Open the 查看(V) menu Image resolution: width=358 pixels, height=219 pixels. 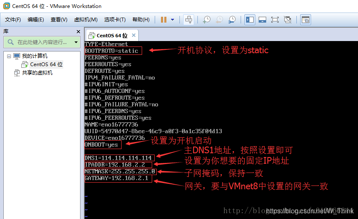point(59,20)
